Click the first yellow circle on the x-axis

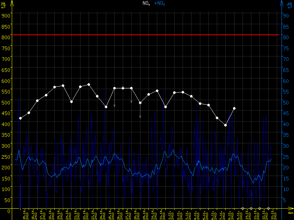pos(243,208)
